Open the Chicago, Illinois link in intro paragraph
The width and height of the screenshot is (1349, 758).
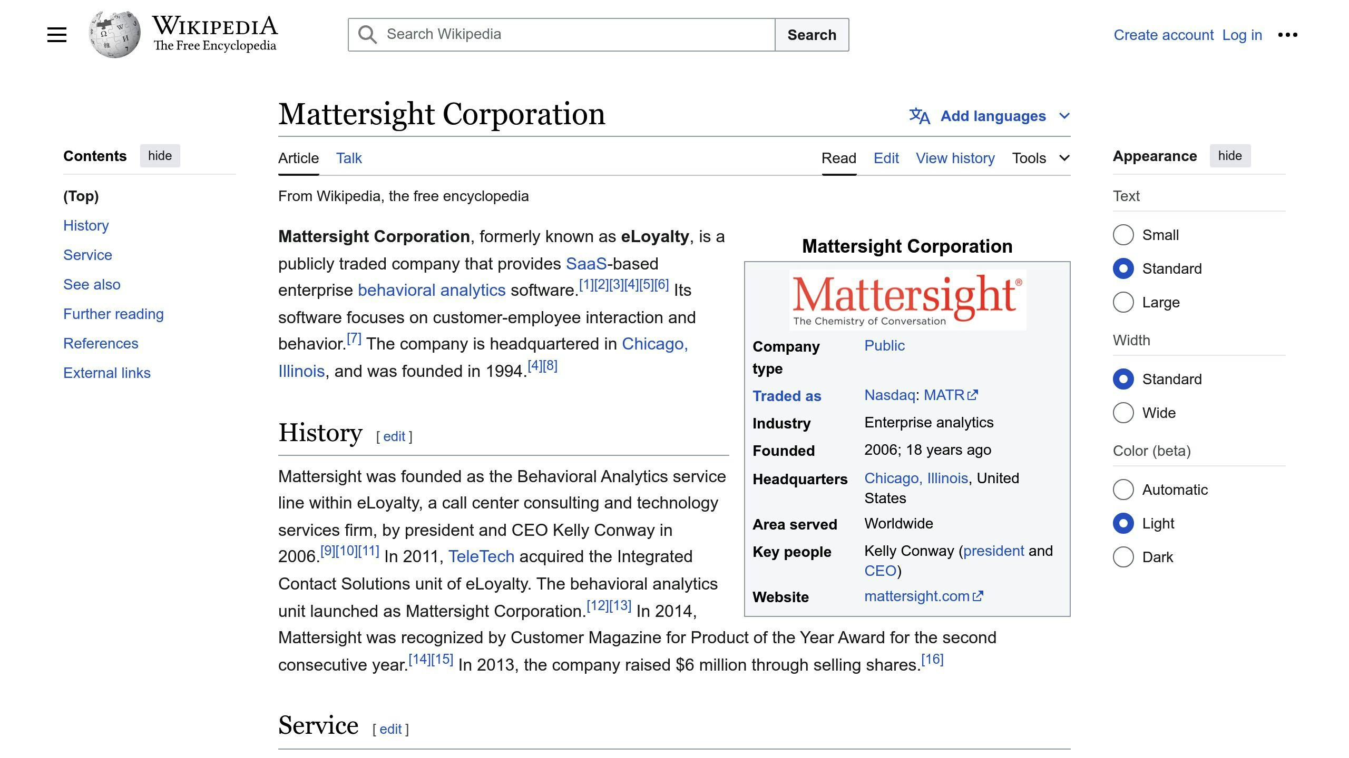click(x=654, y=344)
